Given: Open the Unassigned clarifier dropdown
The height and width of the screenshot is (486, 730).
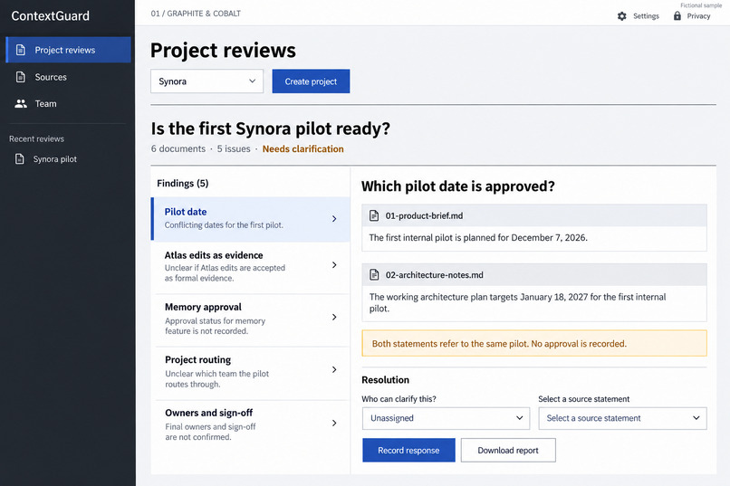Looking at the screenshot, I should coord(446,418).
